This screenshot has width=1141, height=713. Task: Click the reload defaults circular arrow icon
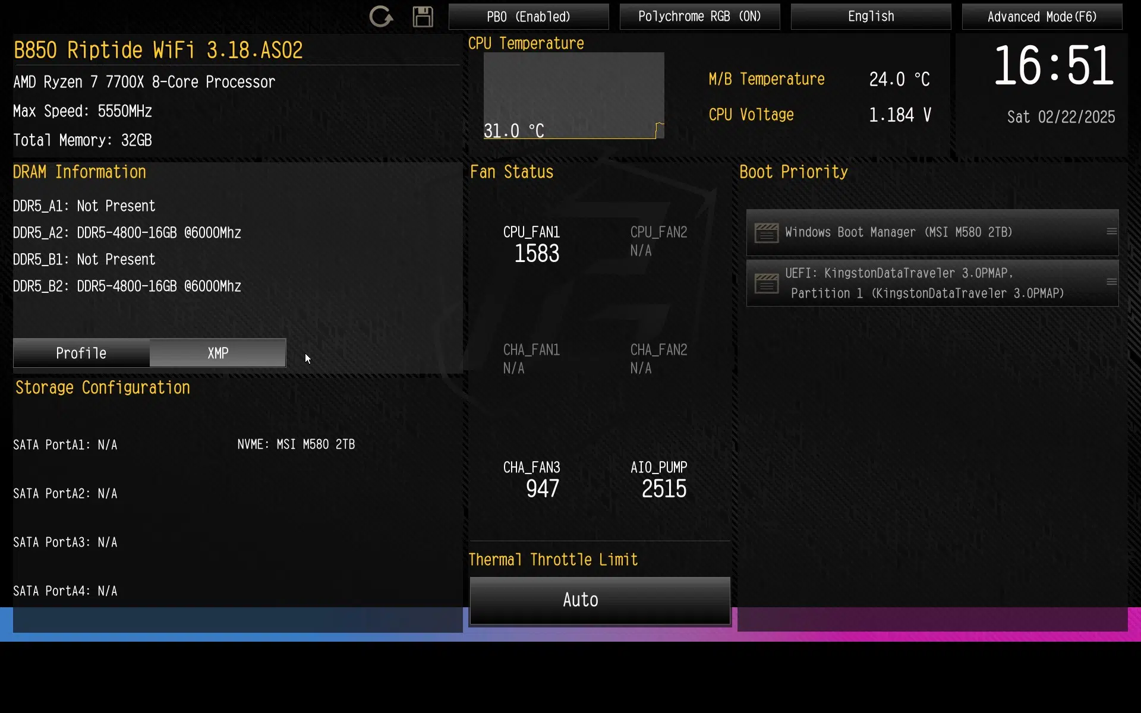coord(381,17)
